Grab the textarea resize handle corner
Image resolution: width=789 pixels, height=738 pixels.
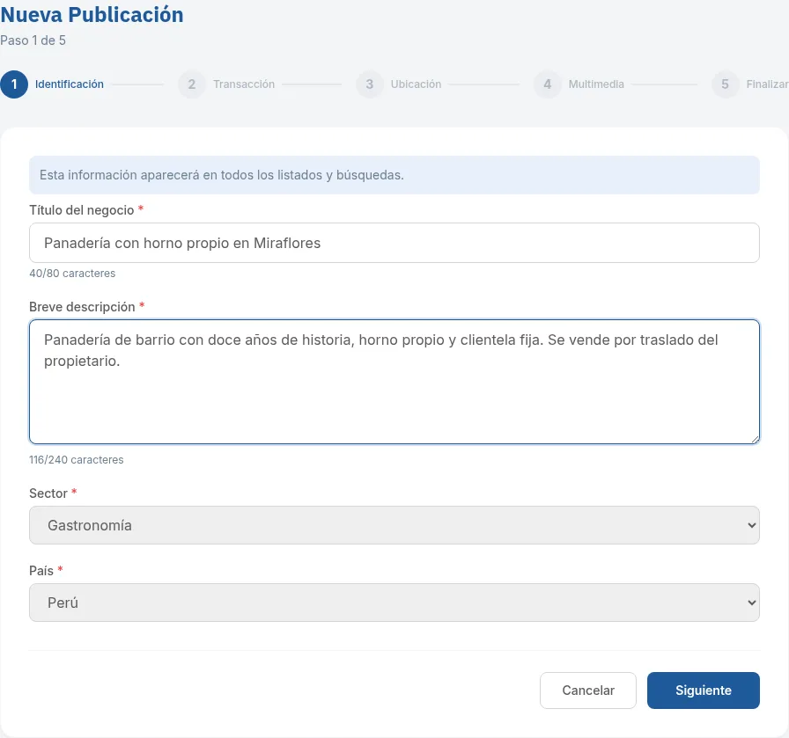755,440
